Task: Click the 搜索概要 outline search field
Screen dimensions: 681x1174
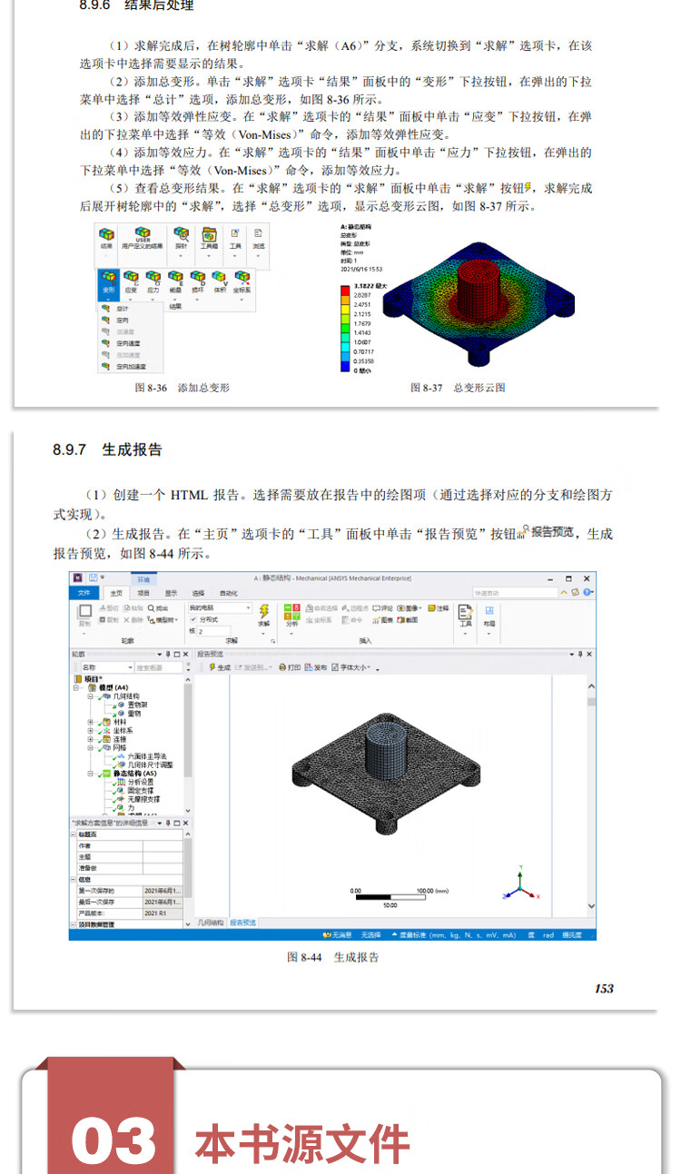Action: pos(158,667)
